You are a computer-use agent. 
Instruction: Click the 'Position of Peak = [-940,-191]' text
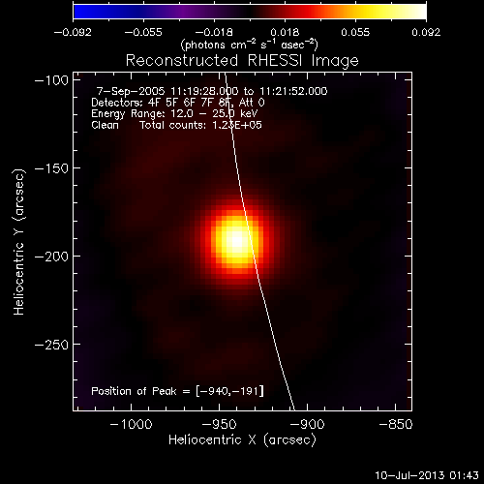click(x=177, y=391)
